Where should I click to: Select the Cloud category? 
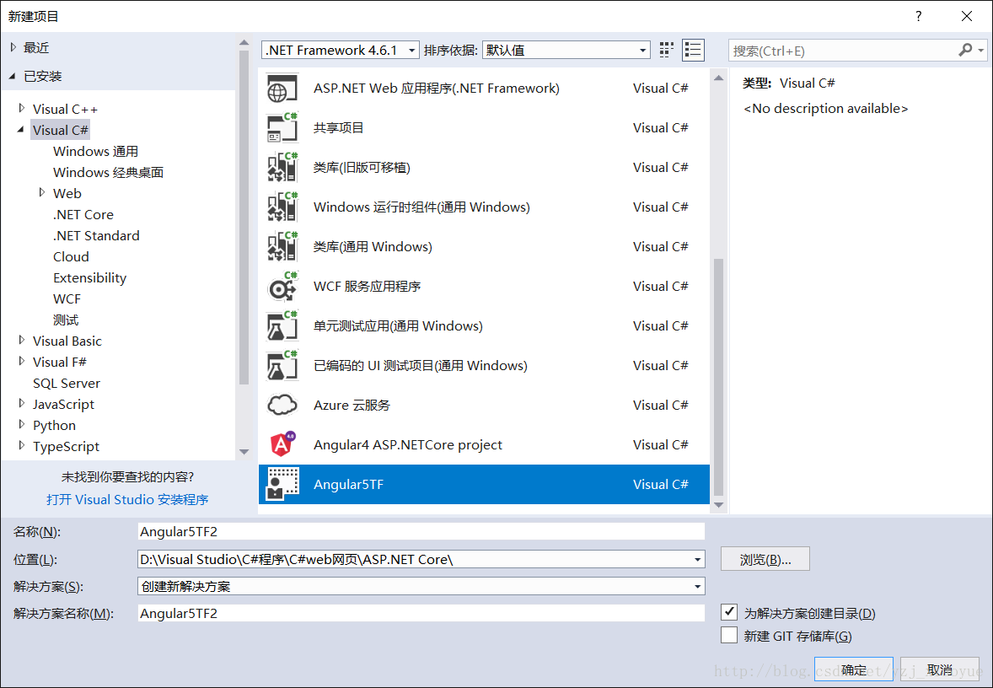(x=71, y=256)
